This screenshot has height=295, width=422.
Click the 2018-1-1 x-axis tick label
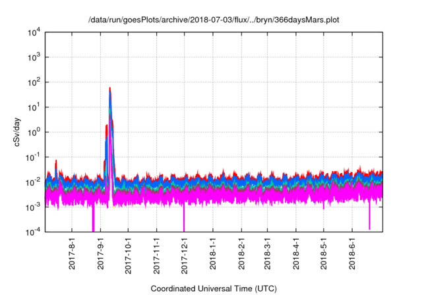213,254
